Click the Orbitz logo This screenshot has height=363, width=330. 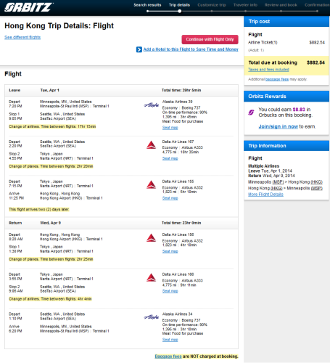[28, 7]
